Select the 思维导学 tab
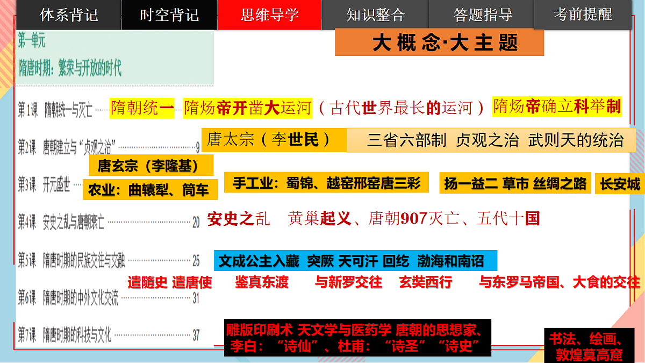 (x=269, y=15)
